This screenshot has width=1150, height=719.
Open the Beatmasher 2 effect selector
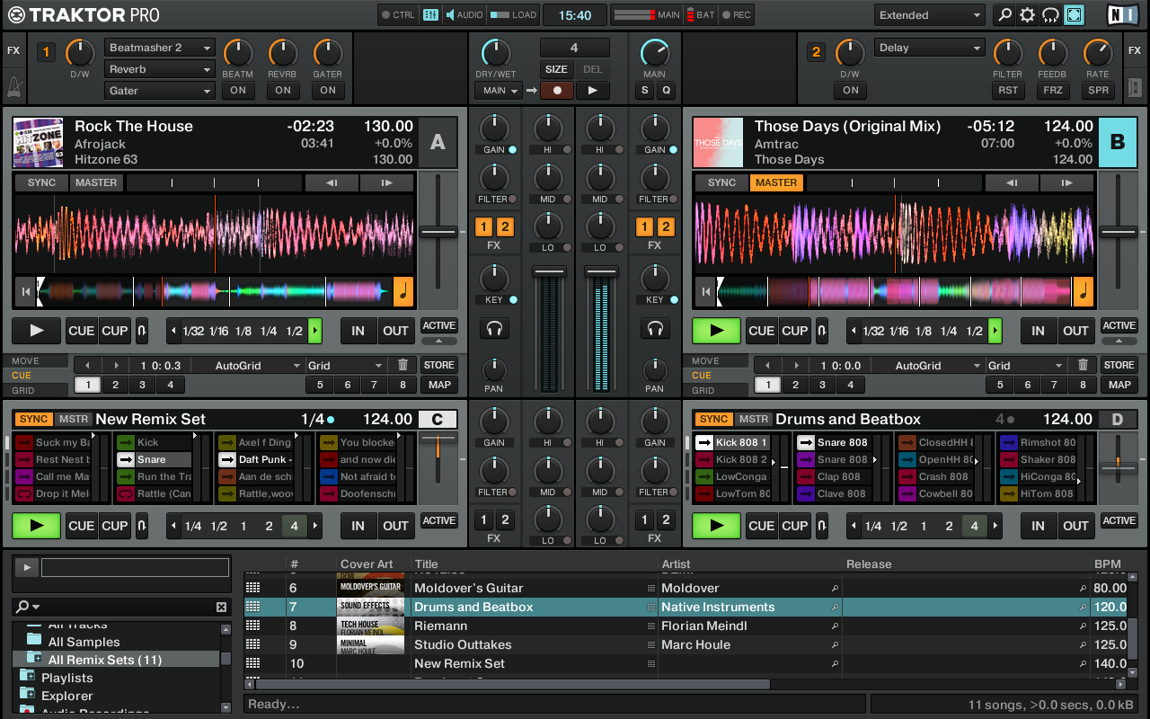[159, 47]
